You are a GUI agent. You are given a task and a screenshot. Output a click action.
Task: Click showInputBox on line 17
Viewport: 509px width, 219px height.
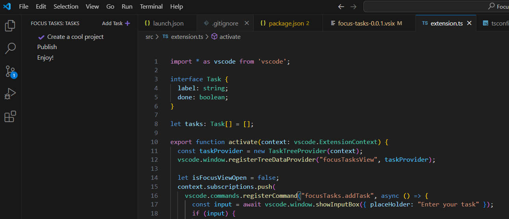click(337, 204)
